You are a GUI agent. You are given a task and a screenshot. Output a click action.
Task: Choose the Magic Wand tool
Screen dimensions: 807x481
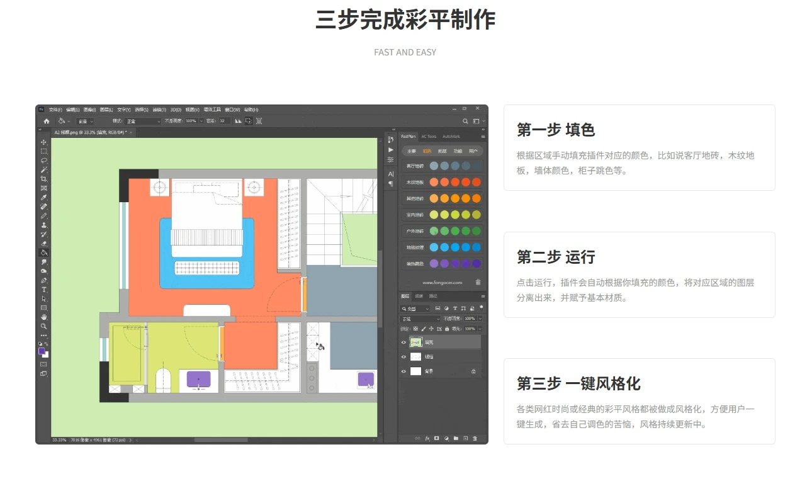point(44,170)
